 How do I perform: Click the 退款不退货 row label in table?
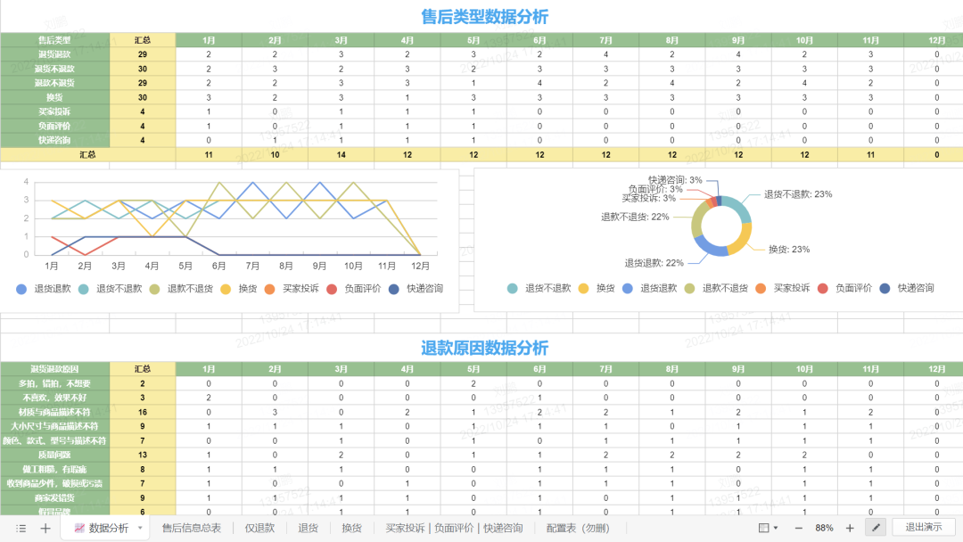pos(54,83)
